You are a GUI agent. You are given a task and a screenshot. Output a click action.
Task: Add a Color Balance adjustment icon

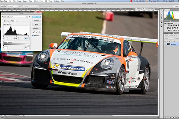point(170,28)
